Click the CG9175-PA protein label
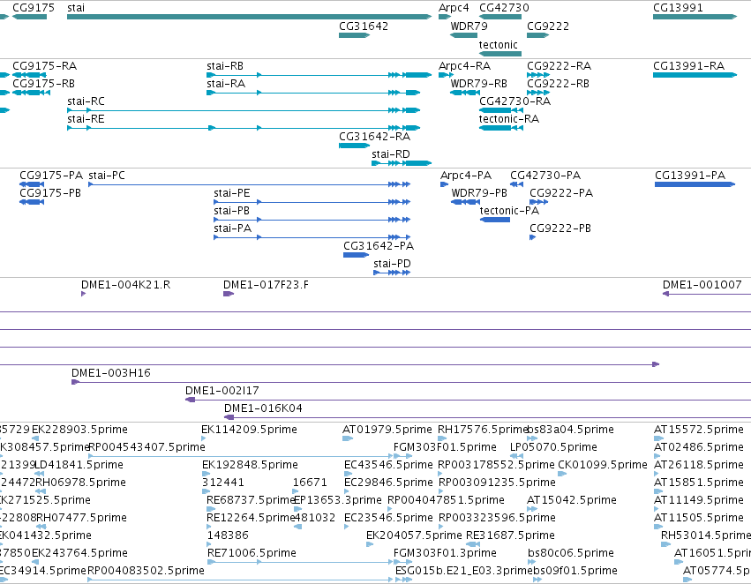 (x=51, y=176)
